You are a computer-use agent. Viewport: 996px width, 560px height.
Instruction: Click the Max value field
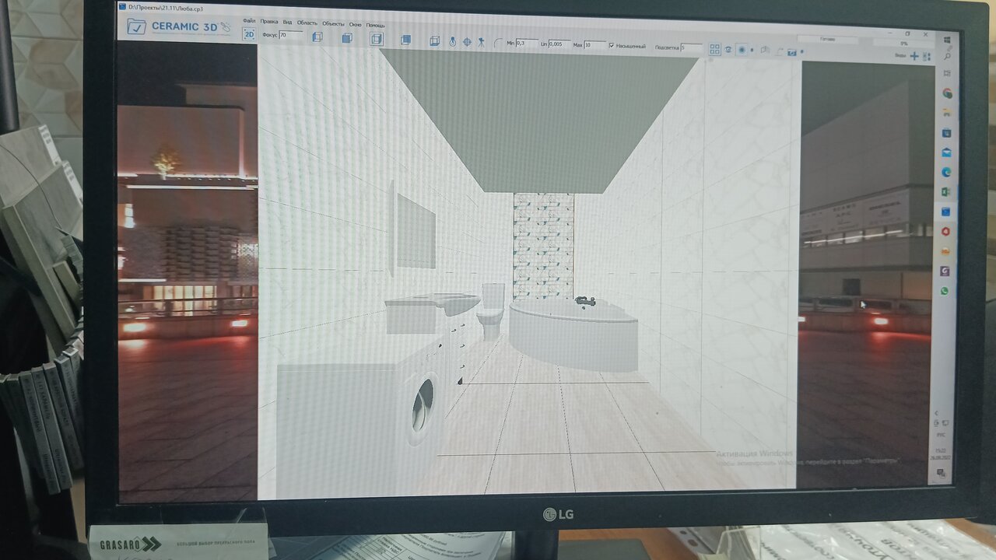point(594,45)
